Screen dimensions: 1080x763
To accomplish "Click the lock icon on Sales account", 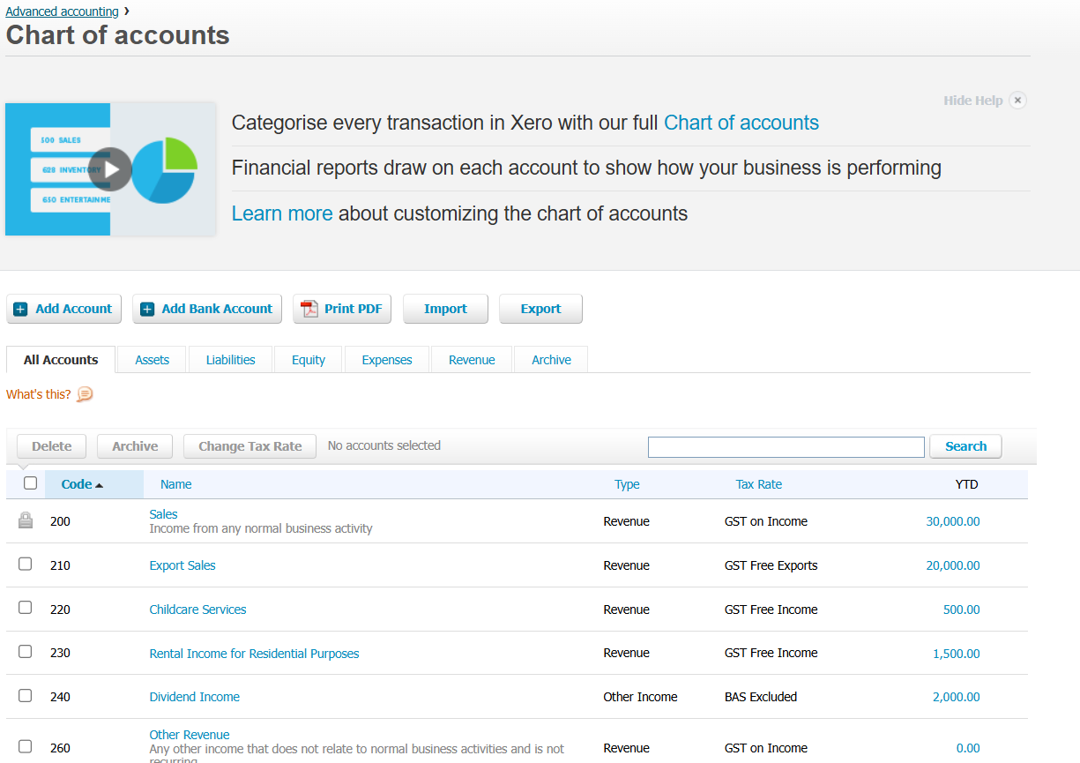I will click(x=26, y=521).
